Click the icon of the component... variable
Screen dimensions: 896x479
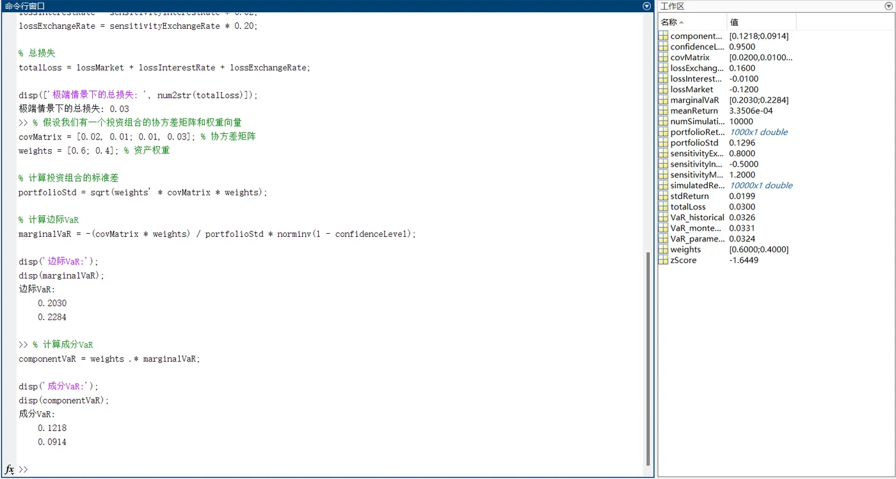[664, 37]
